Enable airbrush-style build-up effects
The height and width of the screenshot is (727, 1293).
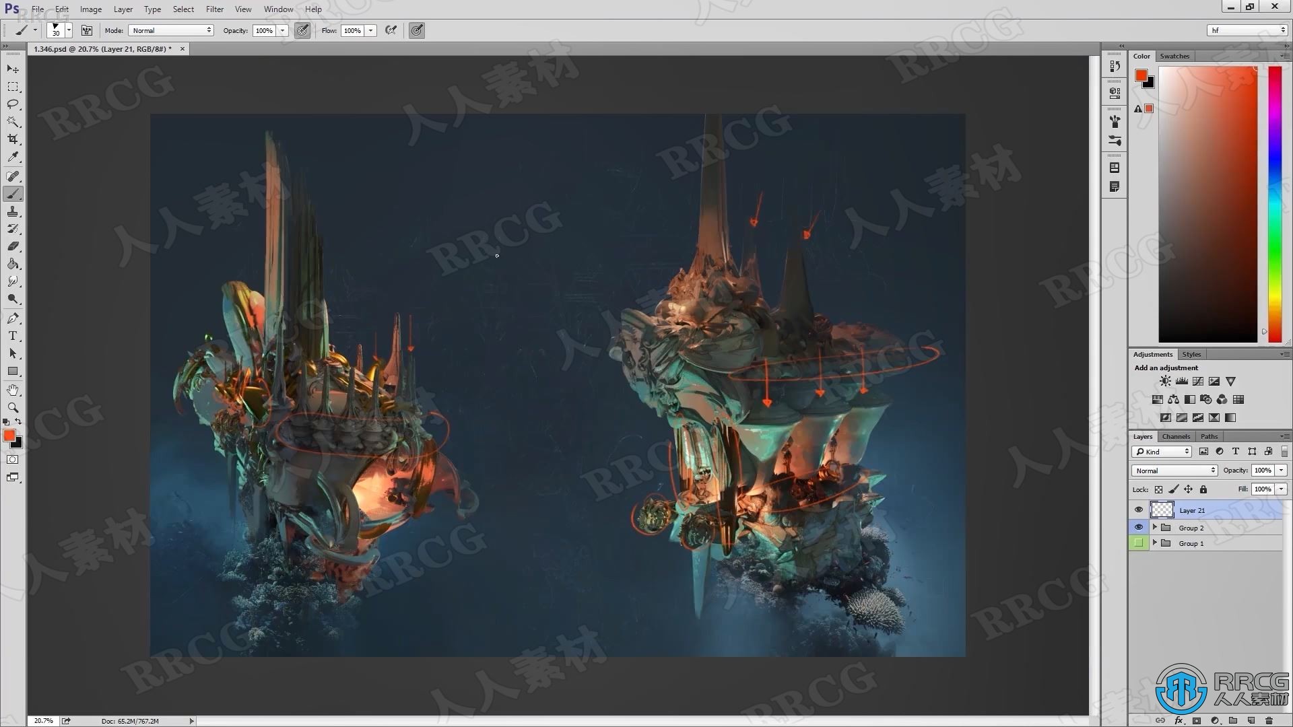(x=391, y=30)
